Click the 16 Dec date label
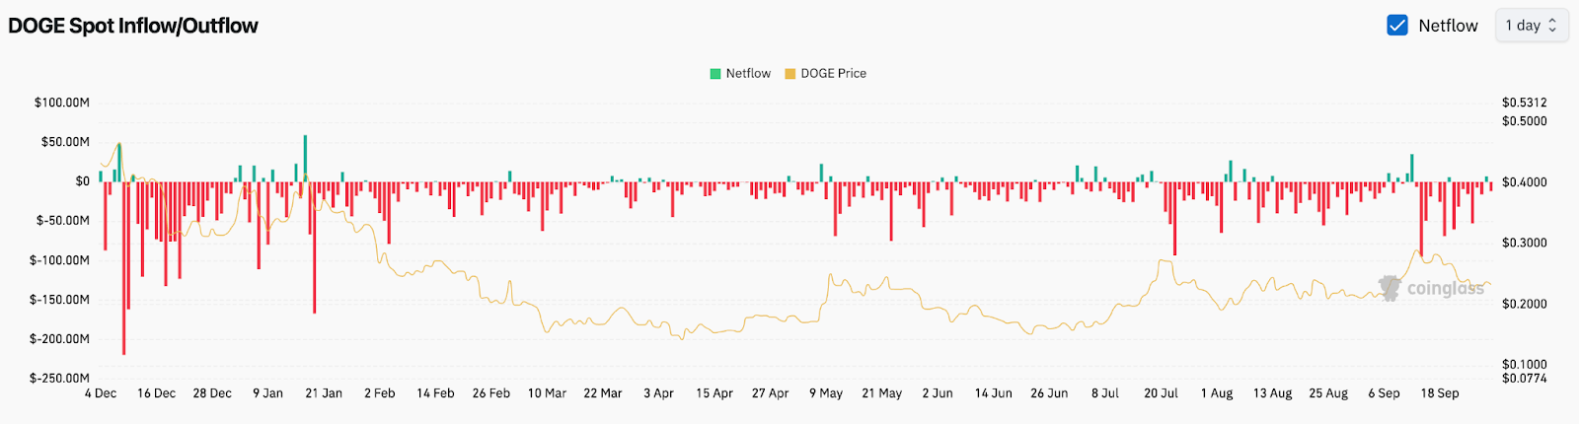 (157, 393)
